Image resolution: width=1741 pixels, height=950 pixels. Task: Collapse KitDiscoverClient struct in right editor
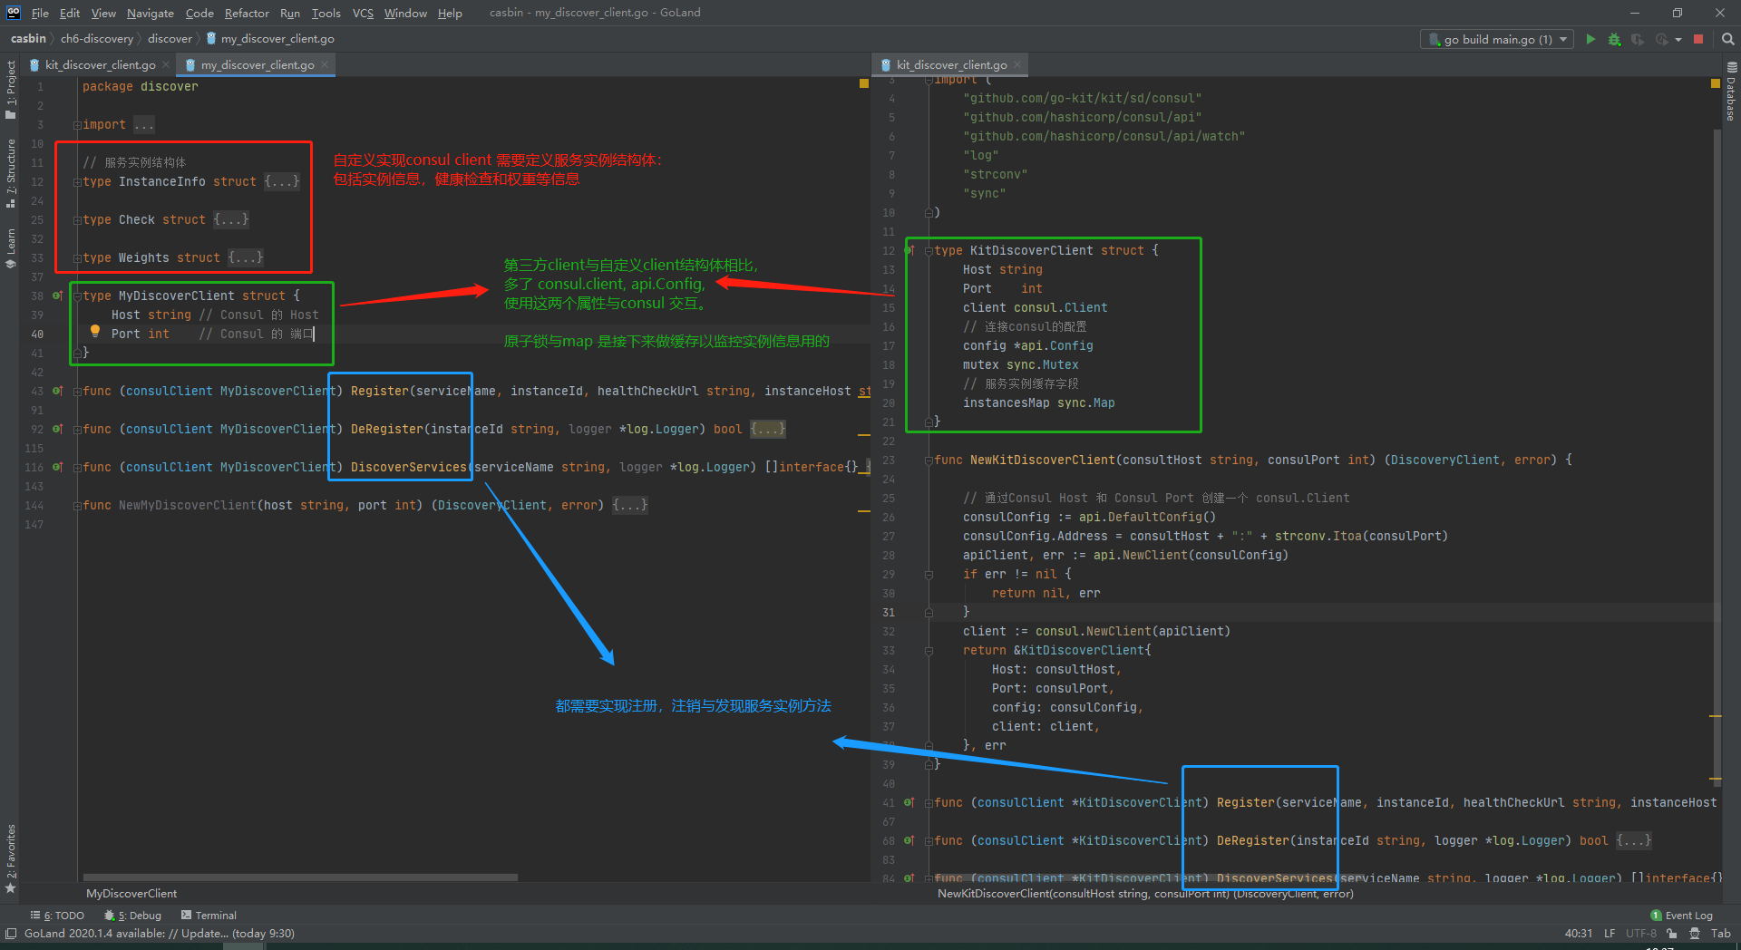[x=929, y=250]
